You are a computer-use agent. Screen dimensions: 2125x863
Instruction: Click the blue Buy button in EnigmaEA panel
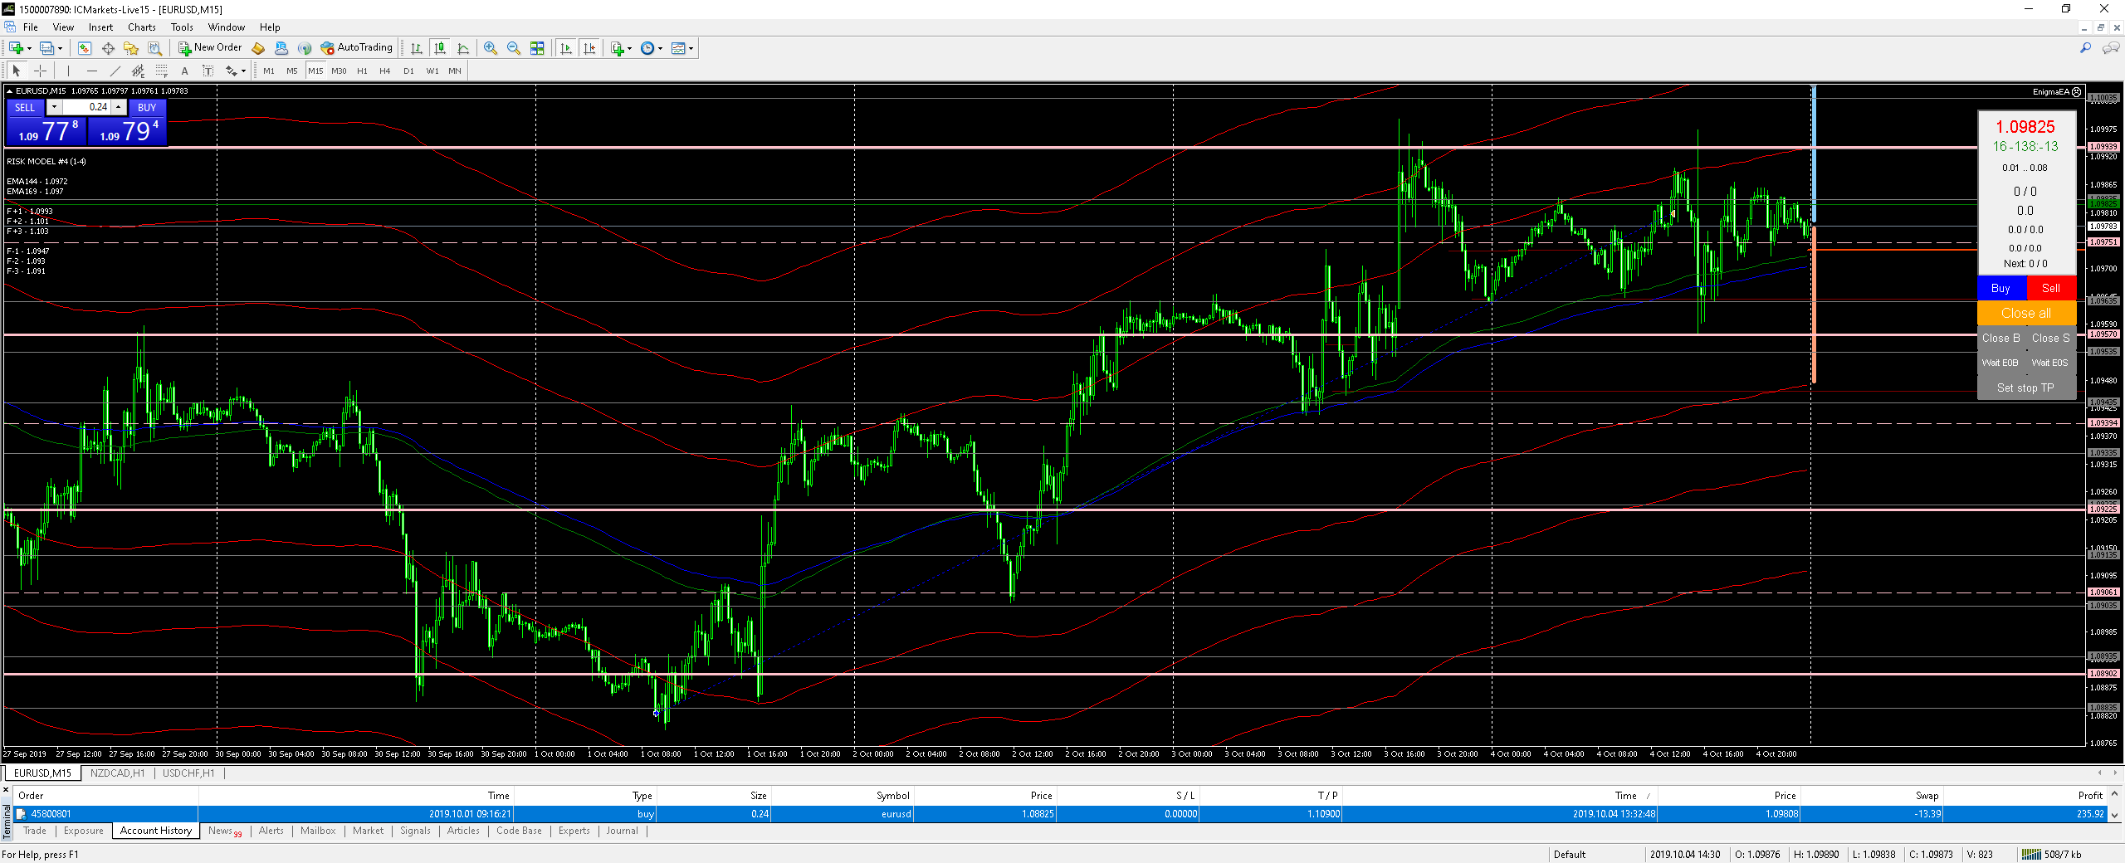[2001, 288]
